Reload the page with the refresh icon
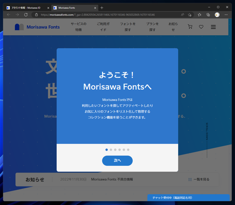Viewport: 235px width, 205px height. (x=26, y=15)
